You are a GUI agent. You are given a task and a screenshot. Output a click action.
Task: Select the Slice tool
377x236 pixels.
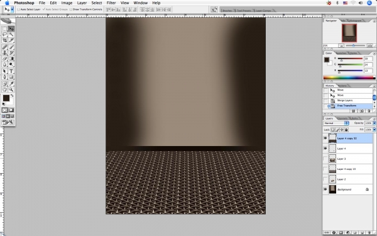(x=11, y=40)
